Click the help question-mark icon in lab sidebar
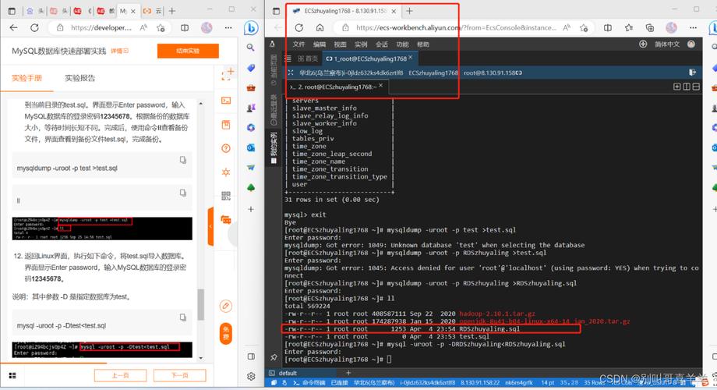Viewport: 717px width, 390px height. click(226, 148)
